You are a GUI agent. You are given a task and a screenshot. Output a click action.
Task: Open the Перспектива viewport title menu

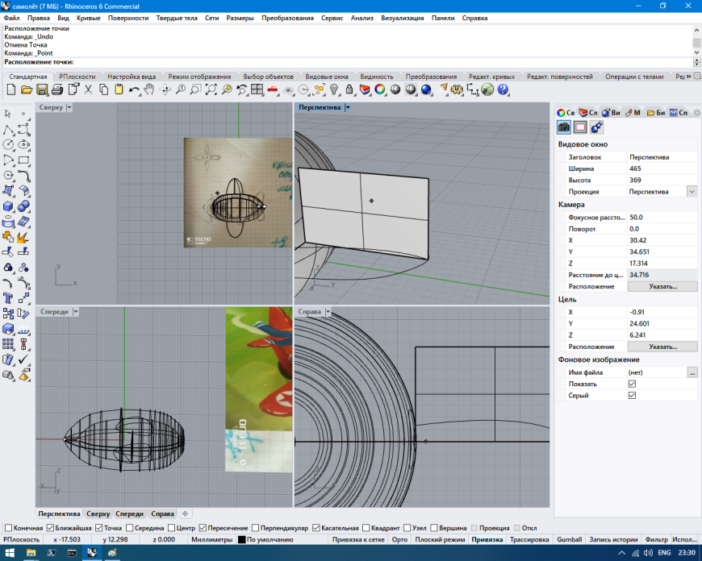pos(349,107)
